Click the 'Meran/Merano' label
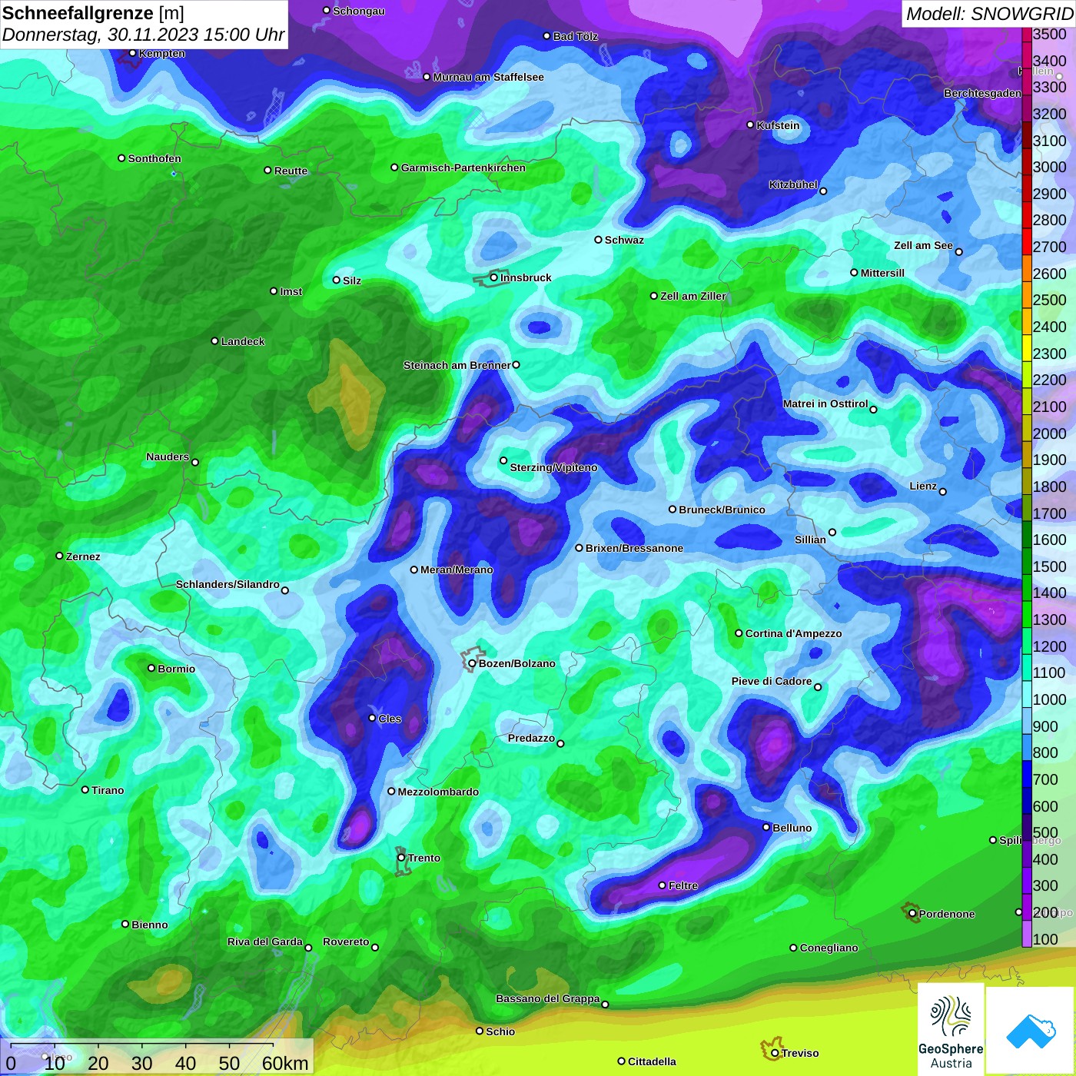Image resolution: width=1076 pixels, height=1076 pixels. pos(457,570)
